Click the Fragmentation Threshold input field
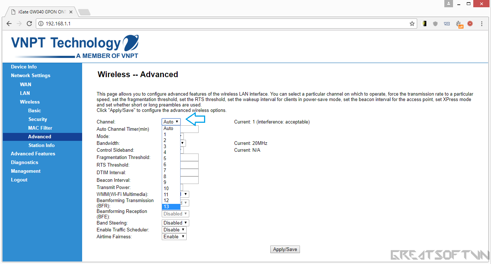 click(189, 158)
